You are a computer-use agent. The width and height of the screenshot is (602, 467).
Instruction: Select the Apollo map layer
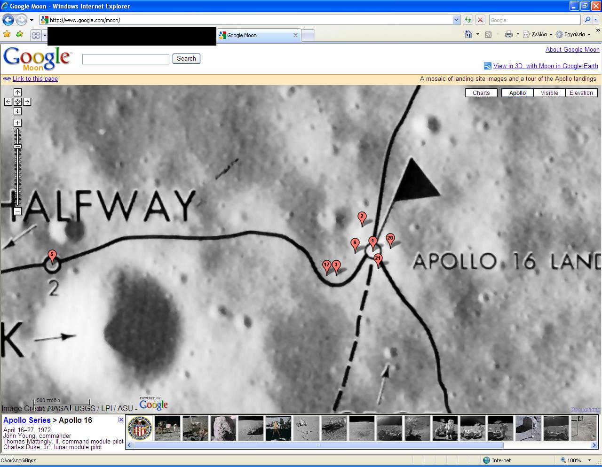(517, 93)
